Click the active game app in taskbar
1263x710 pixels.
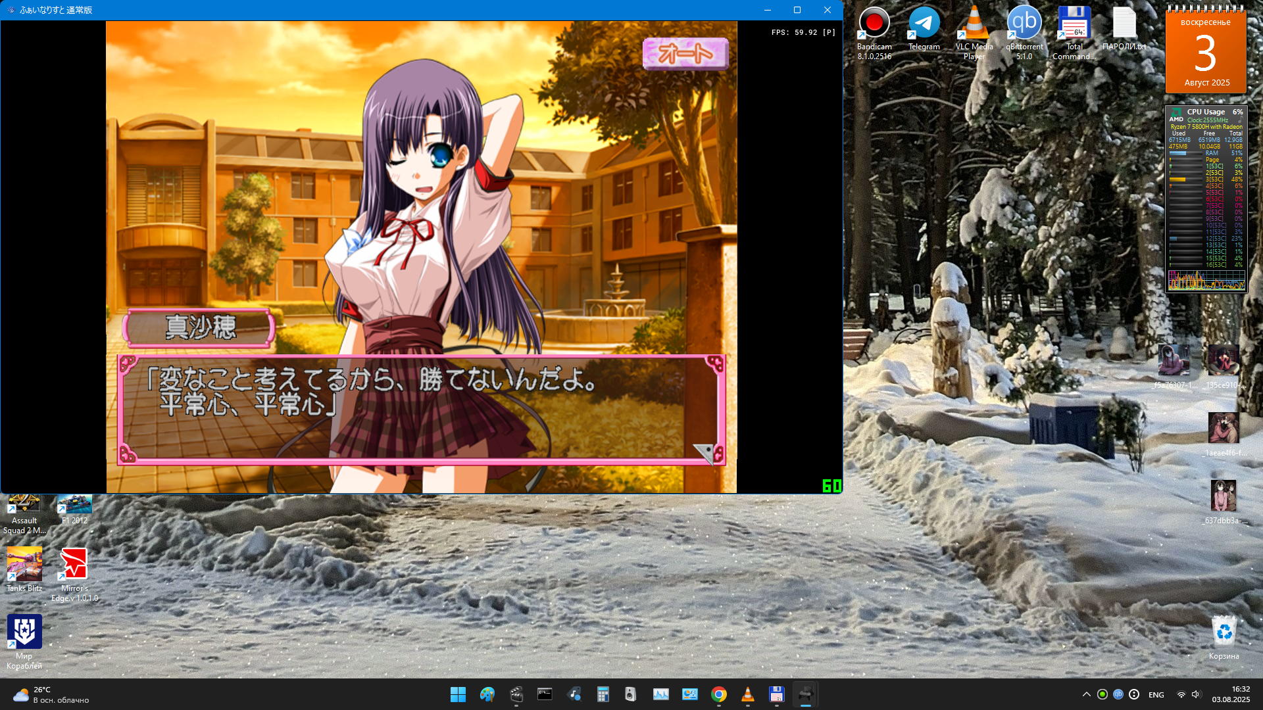coord(805,694)
